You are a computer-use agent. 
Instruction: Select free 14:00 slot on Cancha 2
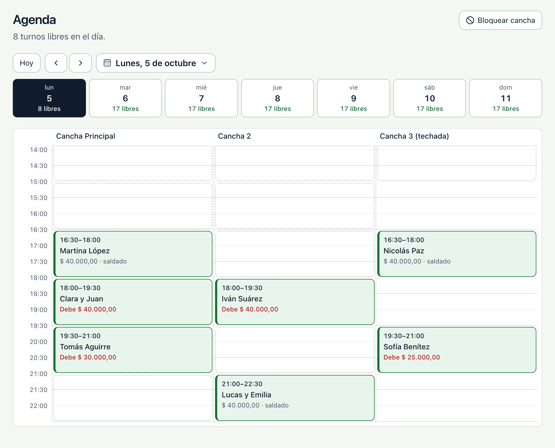(295, 163)
